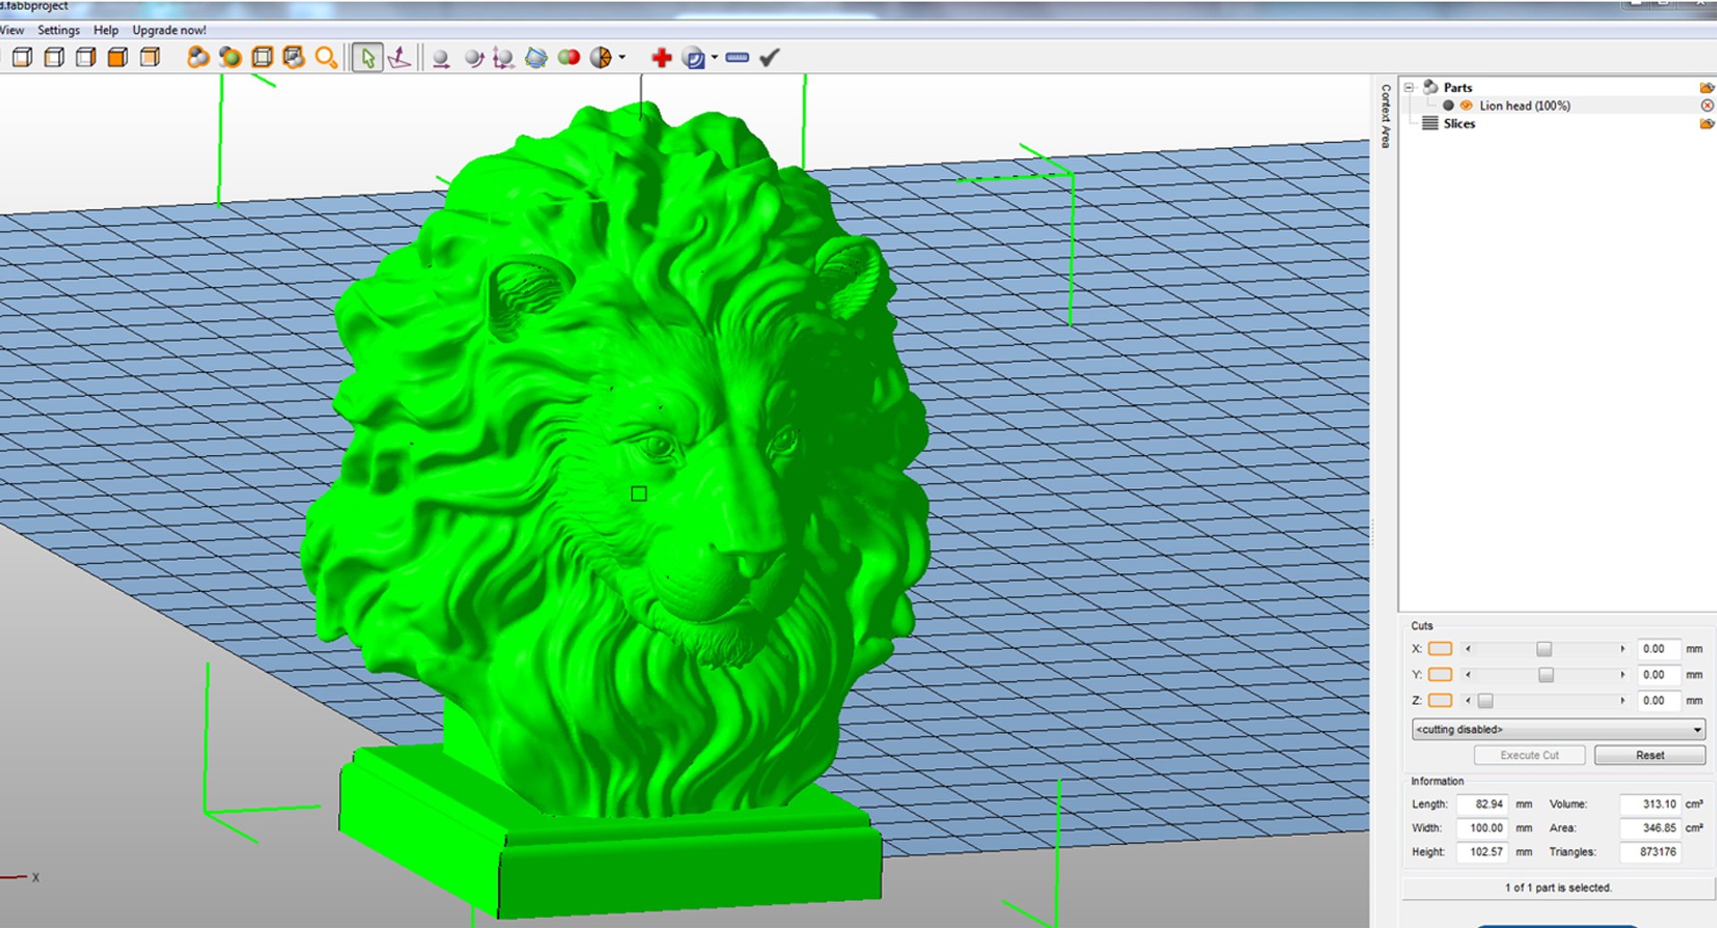
Task: Click the blue polygon free cut icon
Action: 536,58
